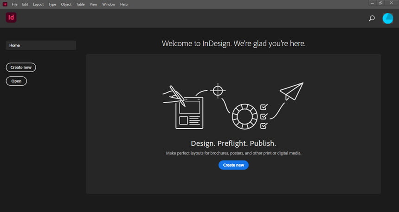Open the Type menu
This screenshot has width=399, height=212.
point(52,4)
